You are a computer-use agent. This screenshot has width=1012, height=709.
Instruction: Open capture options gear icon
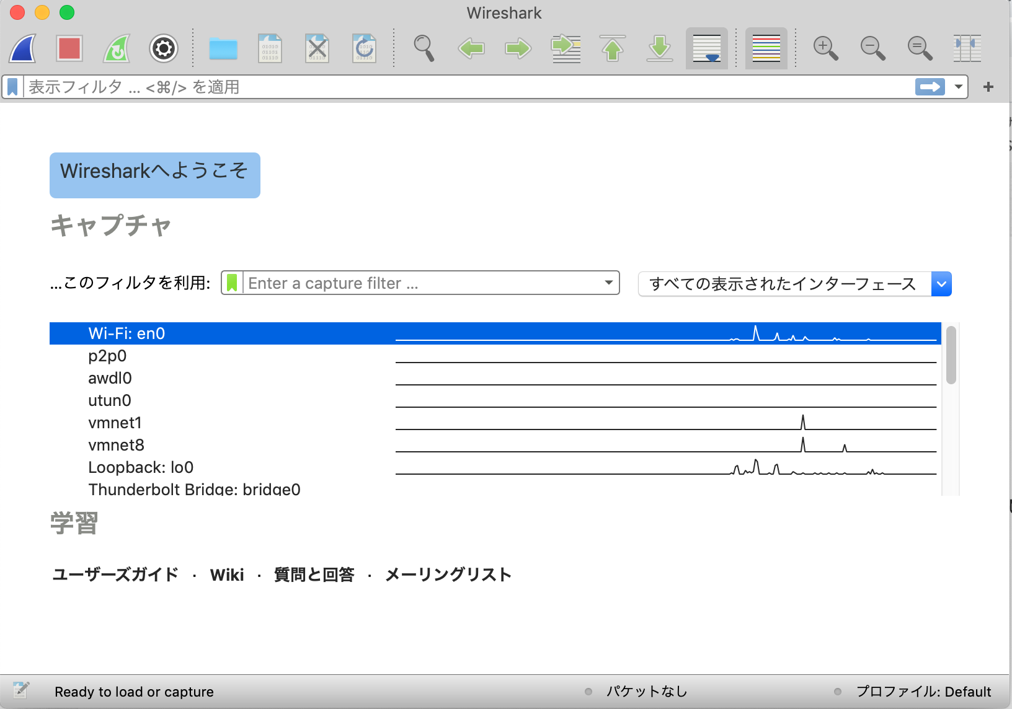(x=164, y=48)
